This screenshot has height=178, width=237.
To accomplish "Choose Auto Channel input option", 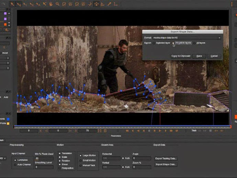I will pos(15,165).
